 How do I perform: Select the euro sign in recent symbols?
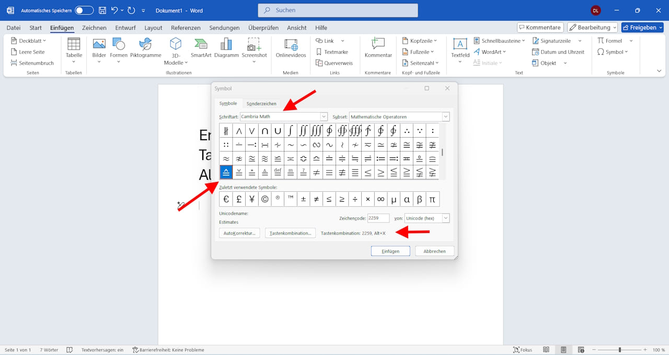(226, 199)
